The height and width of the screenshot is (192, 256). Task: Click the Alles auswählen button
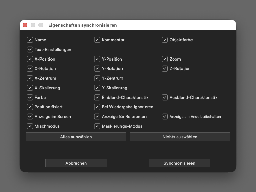pyautogui.click(x=76, y=137)
